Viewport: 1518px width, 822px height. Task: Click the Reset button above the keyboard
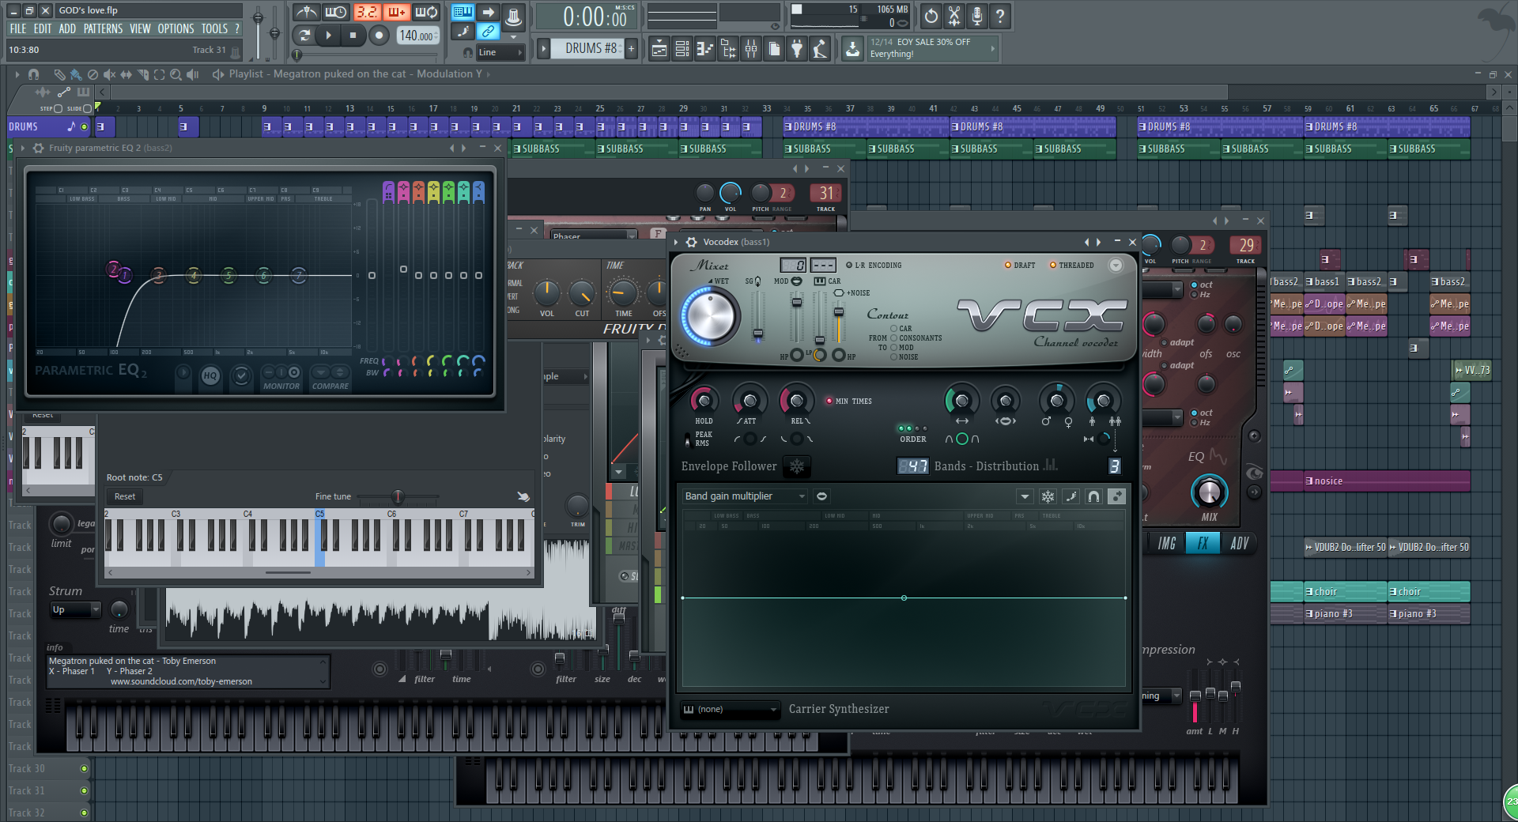124,496
